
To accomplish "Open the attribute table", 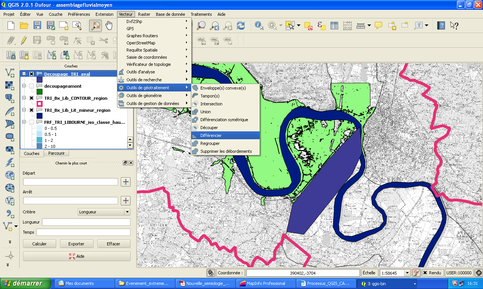I will pyautogui.click(x=334, y=26).
